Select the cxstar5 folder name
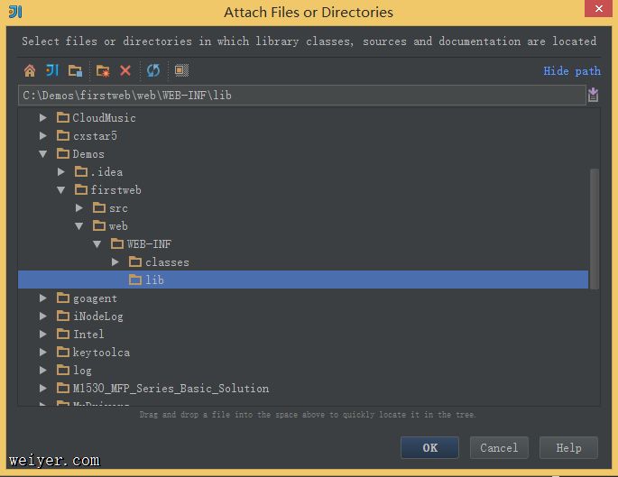618x477 pixels. (95, 136)
